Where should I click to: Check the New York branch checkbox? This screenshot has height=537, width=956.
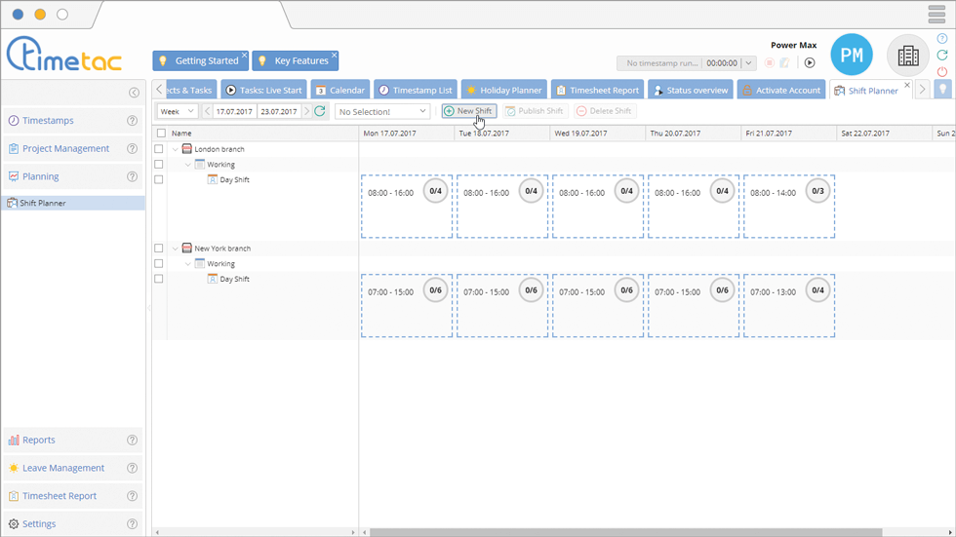click(x=159, y=249)
